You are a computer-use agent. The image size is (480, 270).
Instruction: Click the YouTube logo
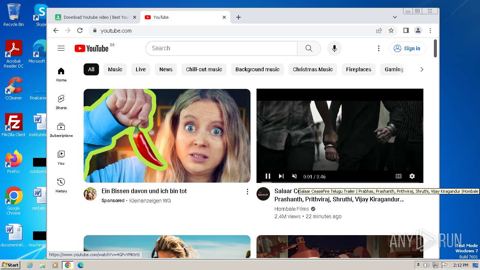(x=91, y=48)
